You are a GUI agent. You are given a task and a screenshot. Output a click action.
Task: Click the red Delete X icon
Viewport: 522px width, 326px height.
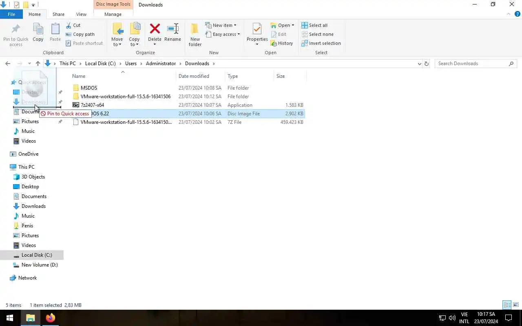click(x=155, y=29)
